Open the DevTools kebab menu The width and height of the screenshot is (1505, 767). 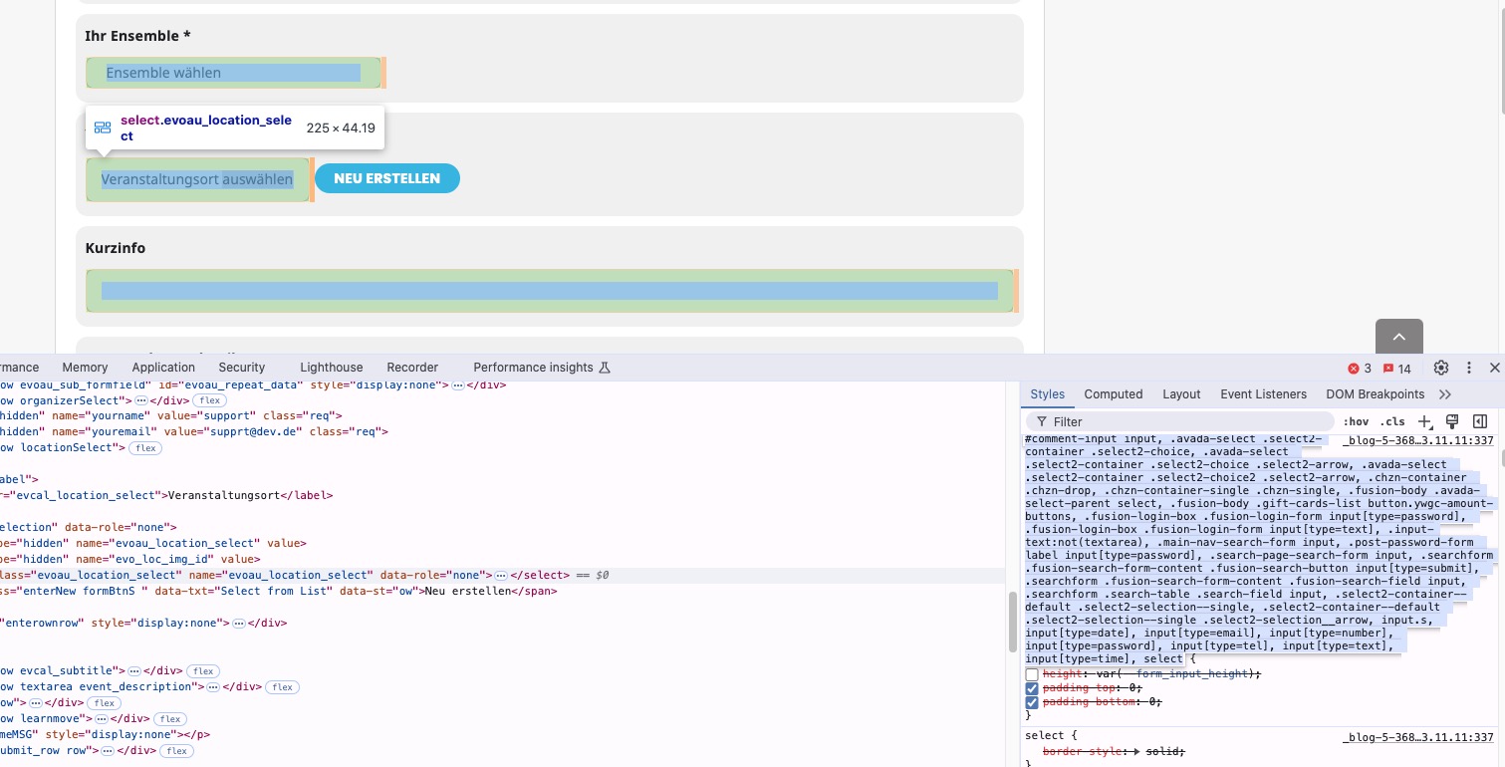coord(1468,368)
